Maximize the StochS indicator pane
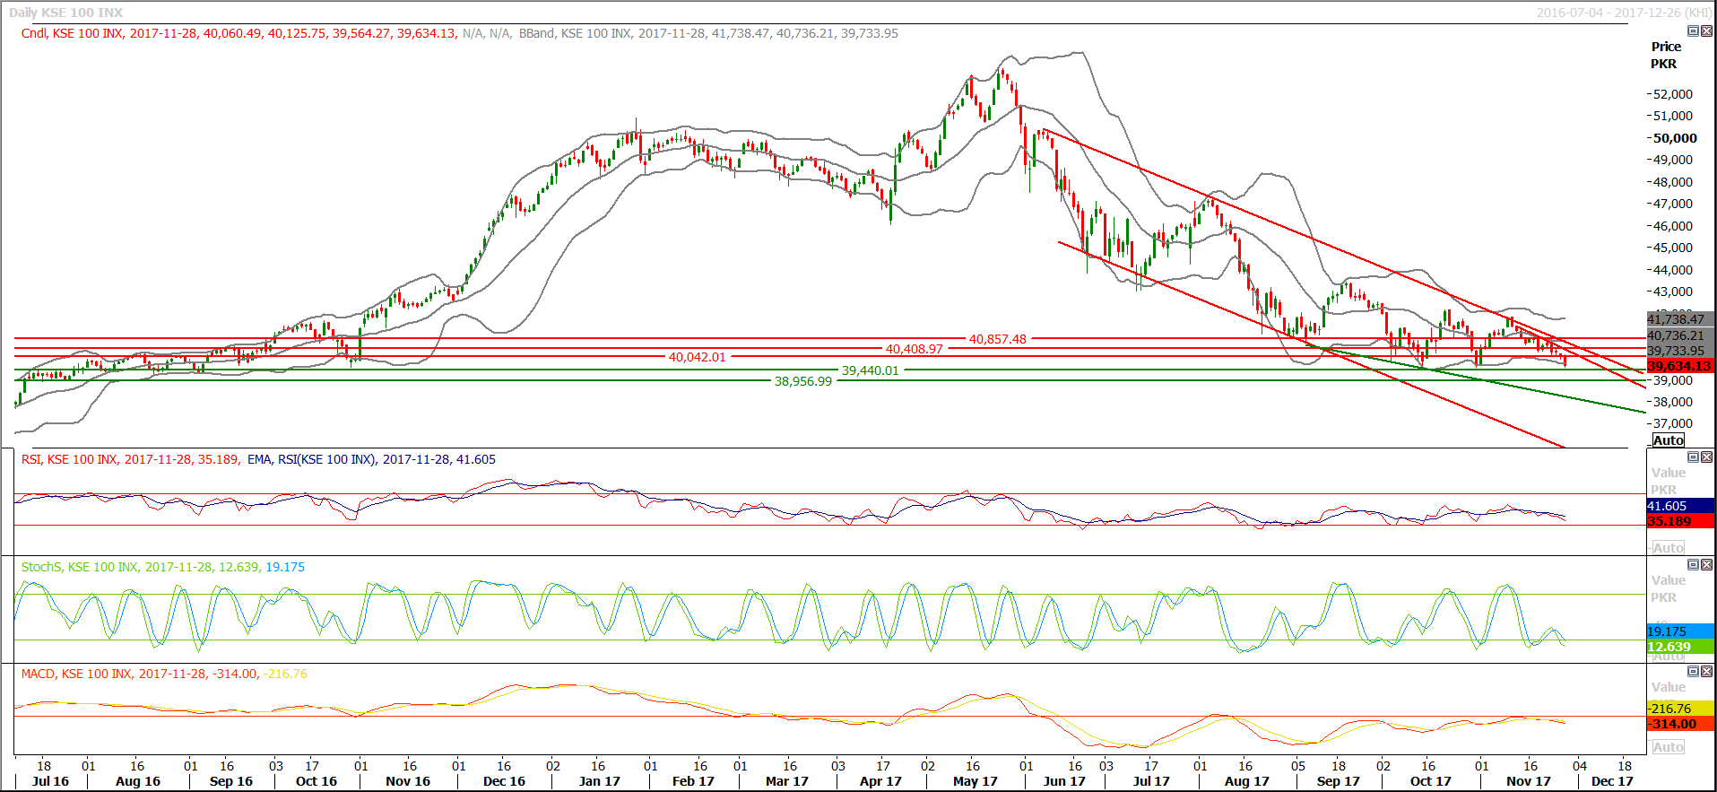 coord(1693,565)
